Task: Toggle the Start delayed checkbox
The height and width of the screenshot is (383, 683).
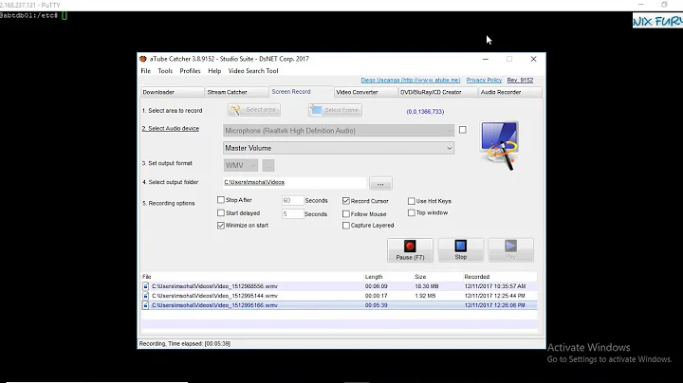Action: [221, 213]
